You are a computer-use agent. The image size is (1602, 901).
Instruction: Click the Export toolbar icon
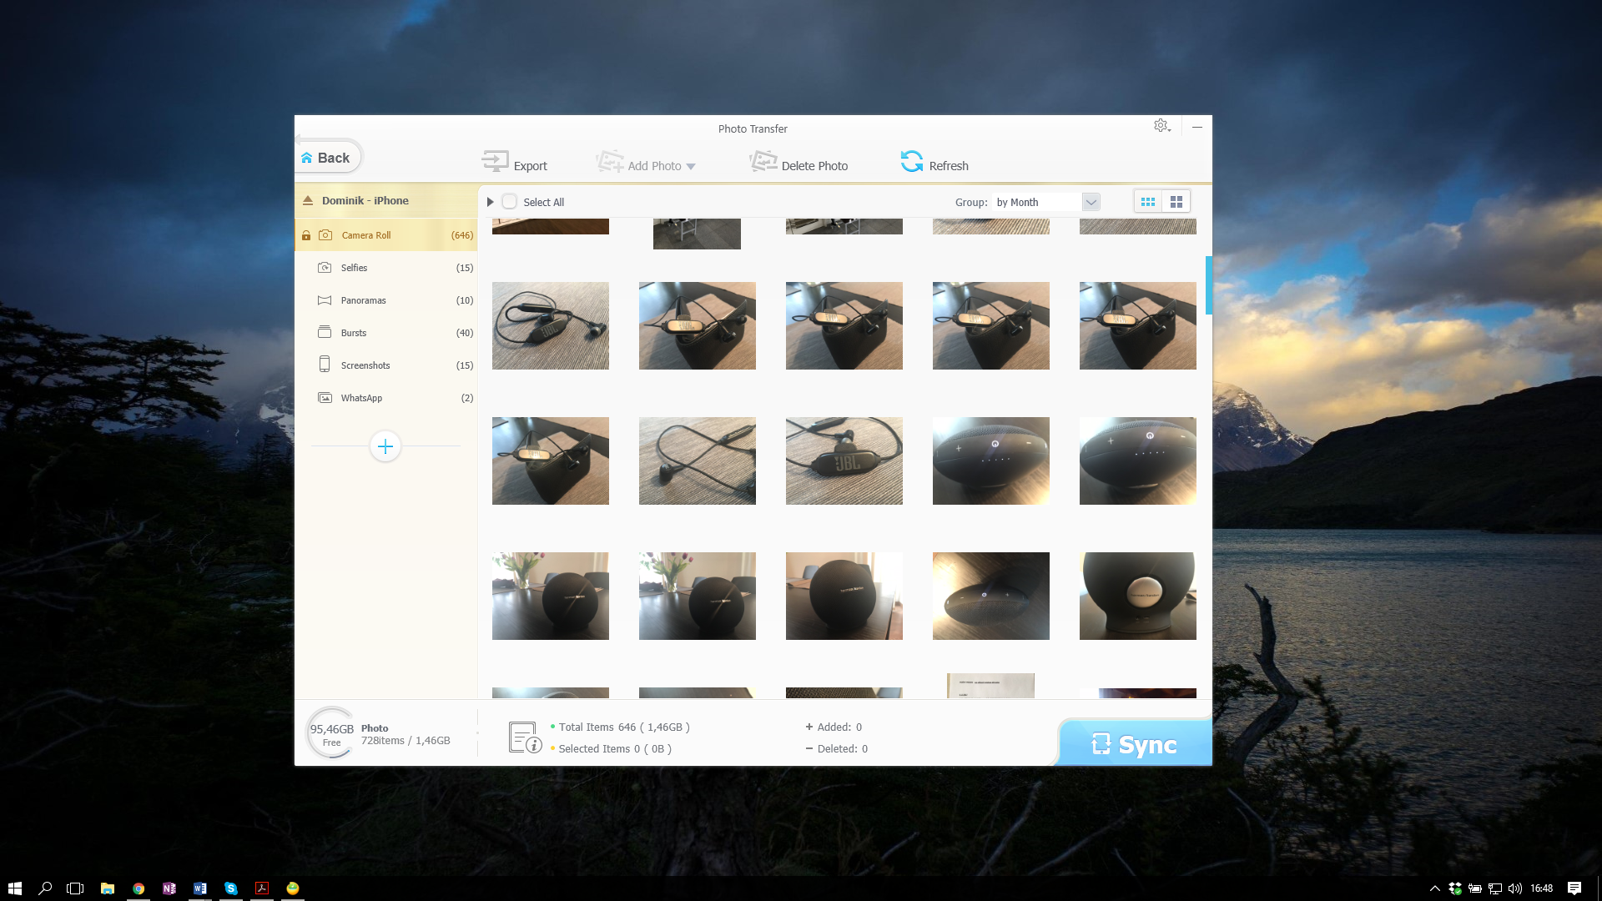coord(495,162)
